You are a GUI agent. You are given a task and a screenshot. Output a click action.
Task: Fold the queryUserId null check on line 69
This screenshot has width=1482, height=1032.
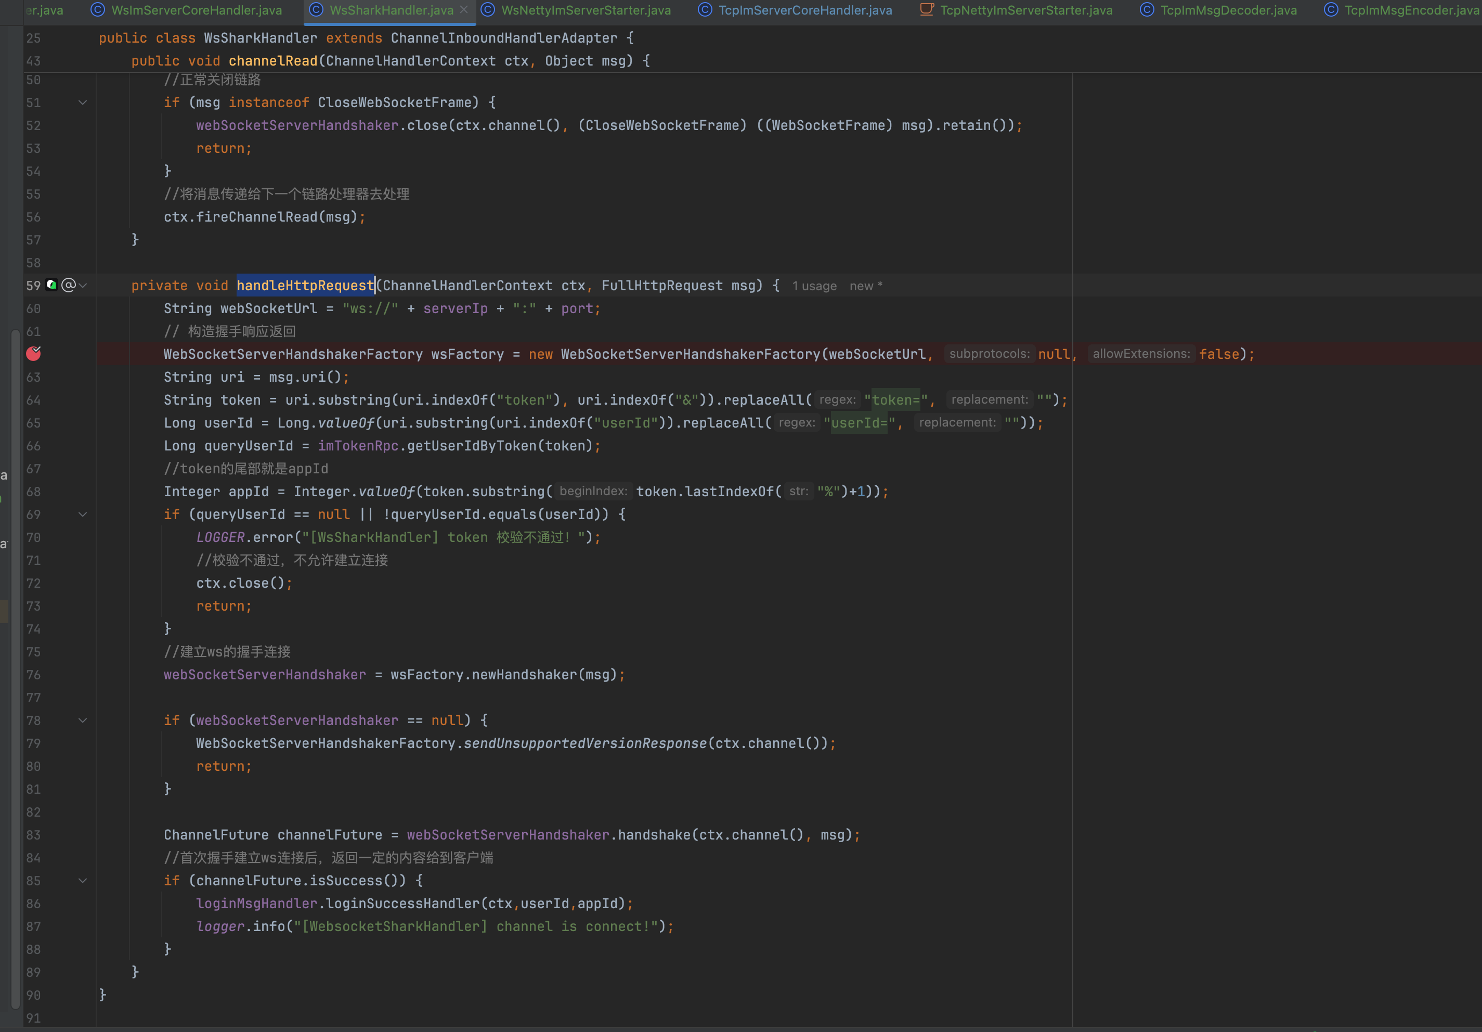click(83, 514)
